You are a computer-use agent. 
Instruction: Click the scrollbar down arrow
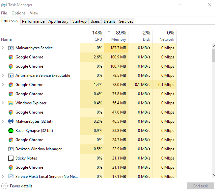(x=214, y=175)
